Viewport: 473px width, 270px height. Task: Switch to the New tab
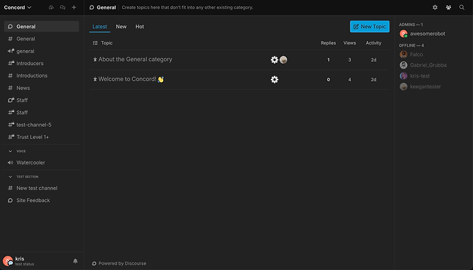(x=121, y=27)
